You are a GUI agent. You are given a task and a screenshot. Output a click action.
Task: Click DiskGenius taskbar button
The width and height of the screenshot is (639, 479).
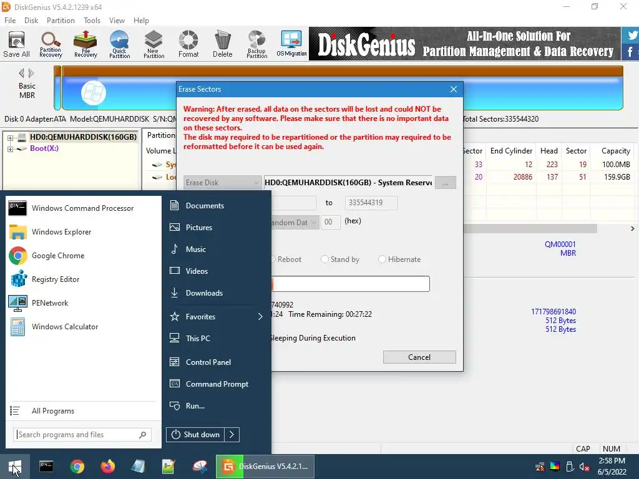[265, 467]
